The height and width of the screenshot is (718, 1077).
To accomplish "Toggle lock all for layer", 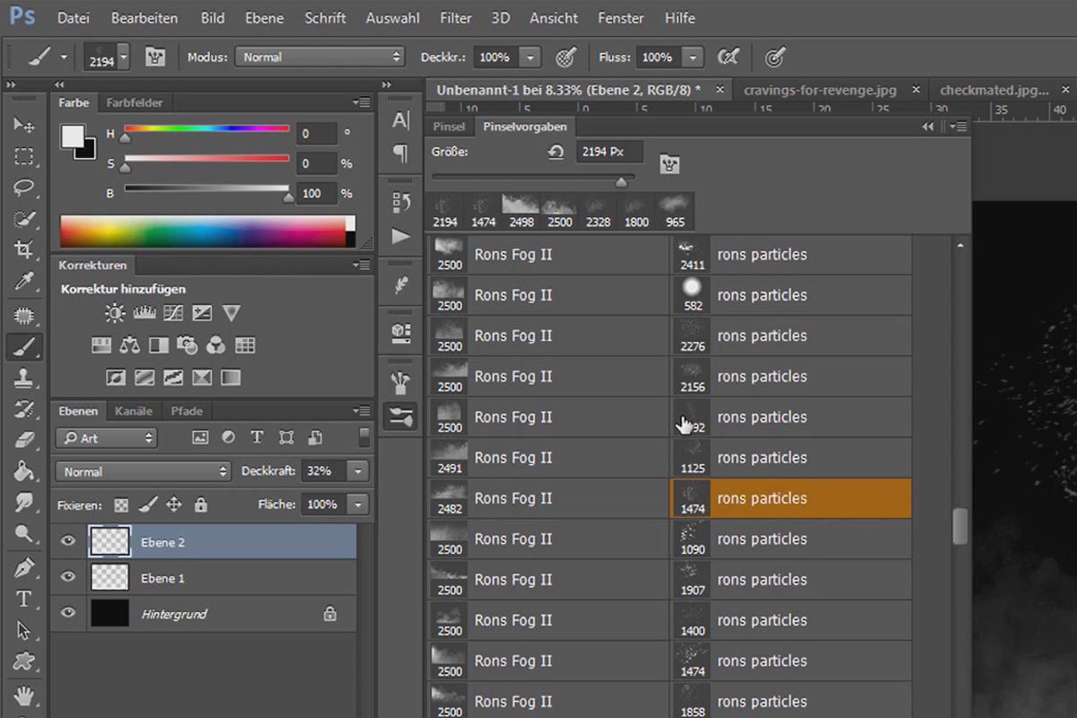I will (x=200, y=504).
